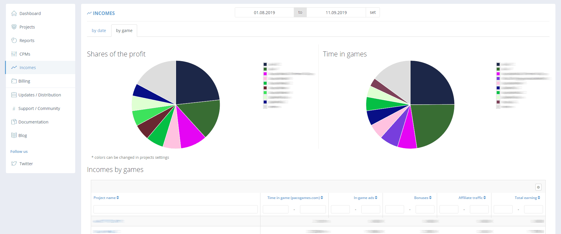Open table settings gear icon

click(538, 187)
